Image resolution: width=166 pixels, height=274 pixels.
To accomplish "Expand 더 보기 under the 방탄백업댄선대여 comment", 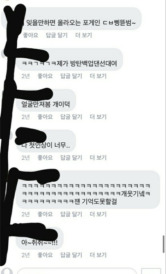I will (98, 76).
